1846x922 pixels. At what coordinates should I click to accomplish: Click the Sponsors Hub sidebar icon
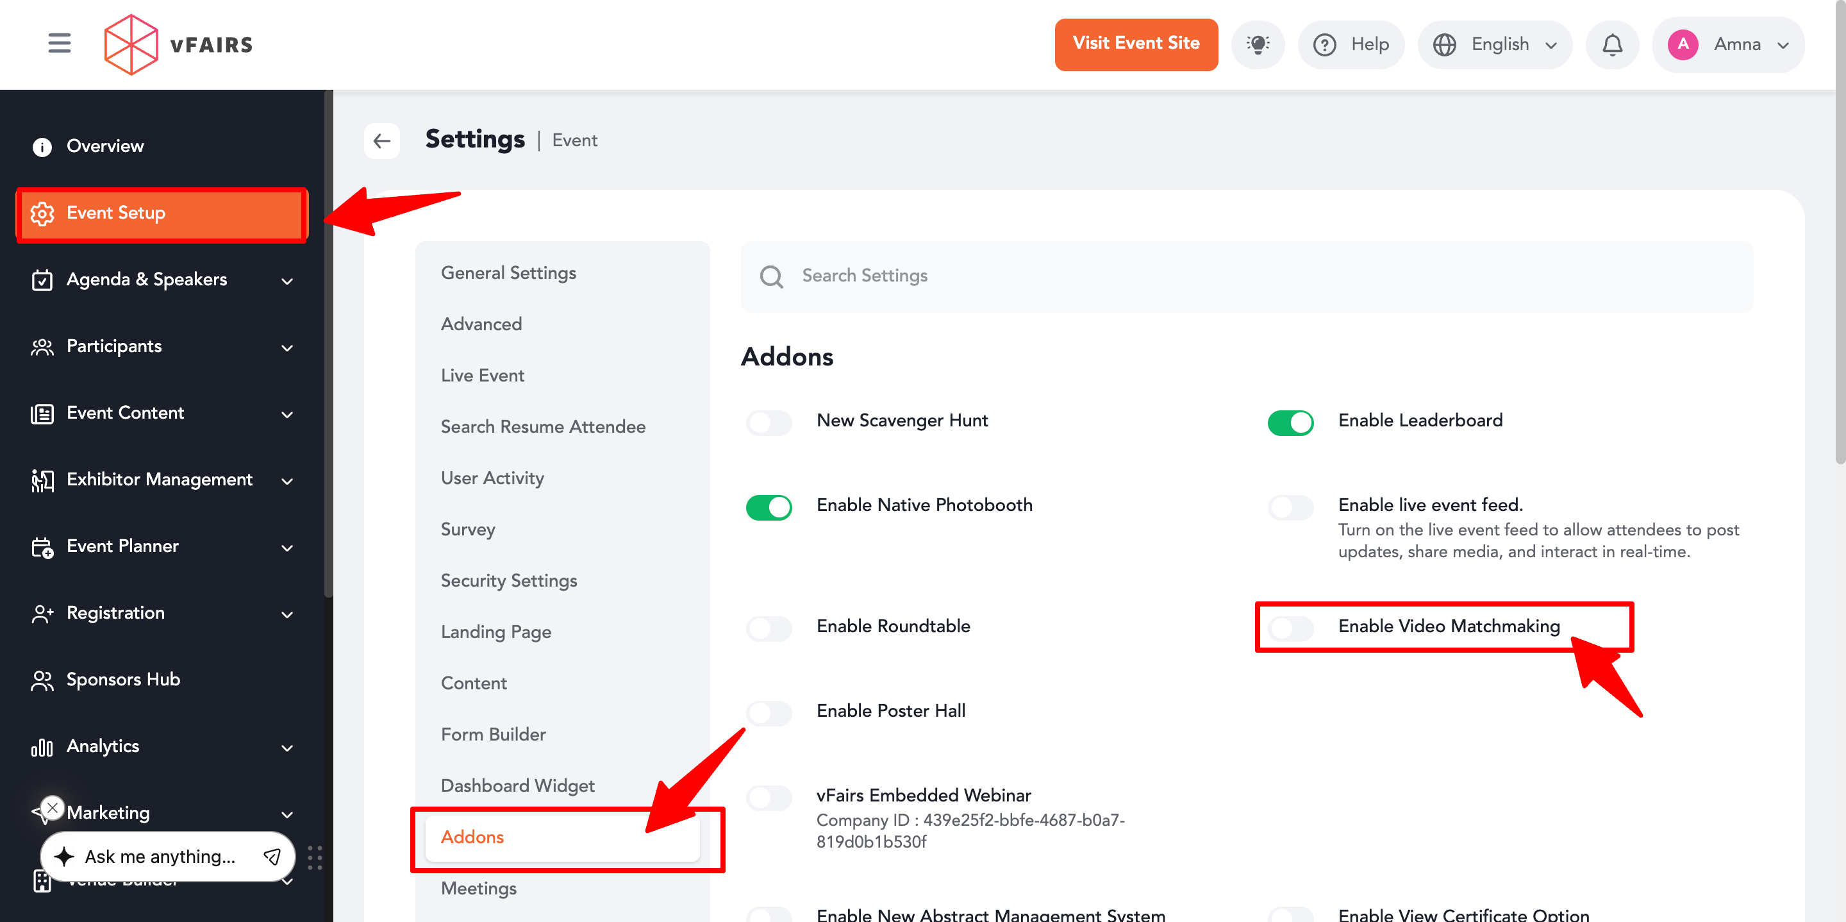point(42,680)
